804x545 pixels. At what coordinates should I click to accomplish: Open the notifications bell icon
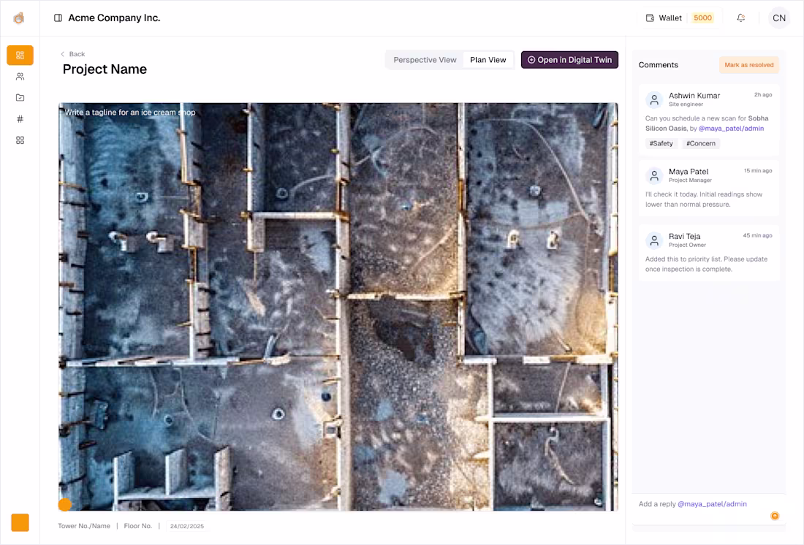coord(740,18)
